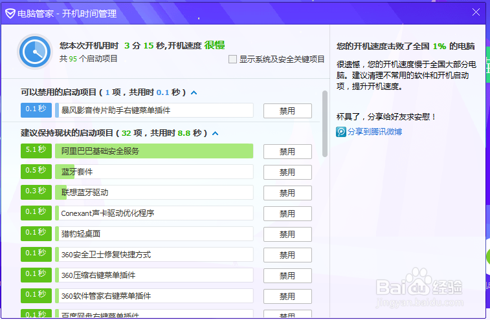Click the 0.3 秒 time badge
This screenshot has height=320, width=490.
[x=36, y=192]
